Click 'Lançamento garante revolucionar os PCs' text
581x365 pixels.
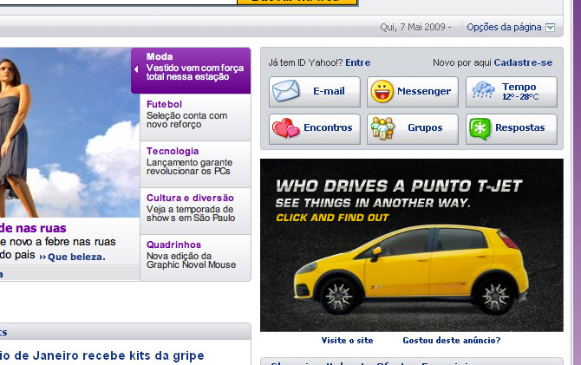189,166
